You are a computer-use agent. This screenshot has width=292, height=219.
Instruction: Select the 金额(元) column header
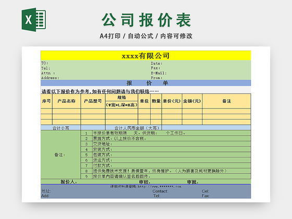tap(192, 101)
